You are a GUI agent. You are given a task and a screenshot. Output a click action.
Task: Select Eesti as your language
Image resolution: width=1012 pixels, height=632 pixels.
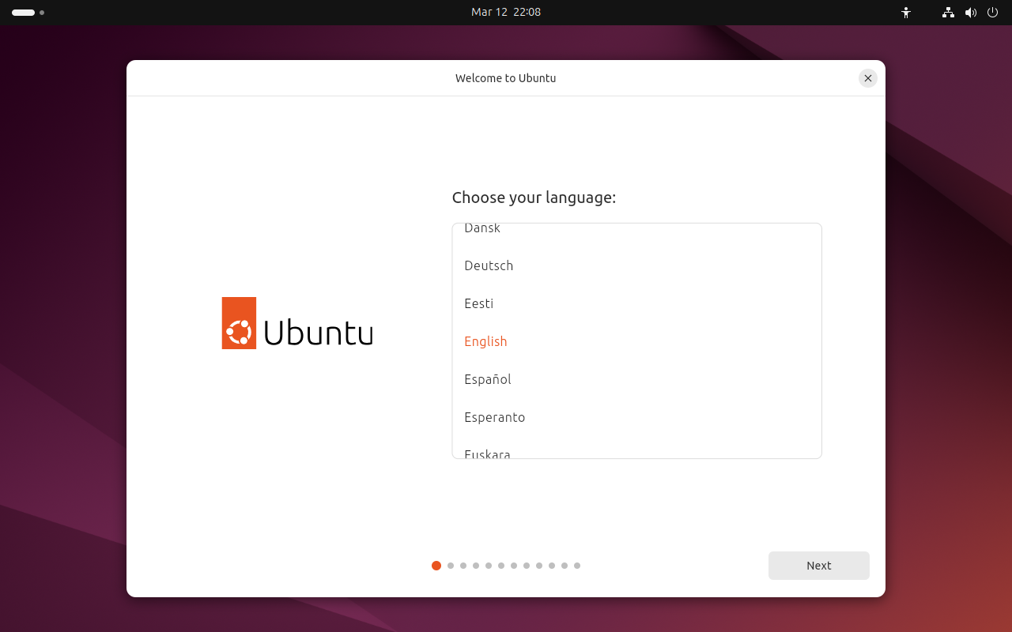point(478,303)
